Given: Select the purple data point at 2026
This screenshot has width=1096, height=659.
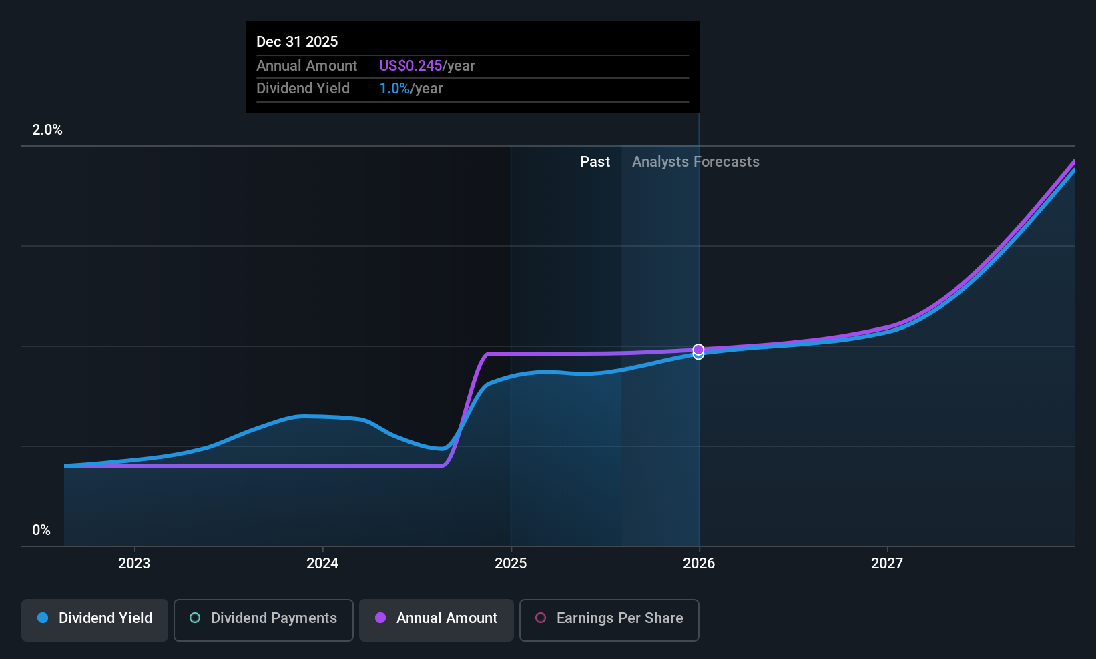Looking at the screenshot, I should pos(698,350).
